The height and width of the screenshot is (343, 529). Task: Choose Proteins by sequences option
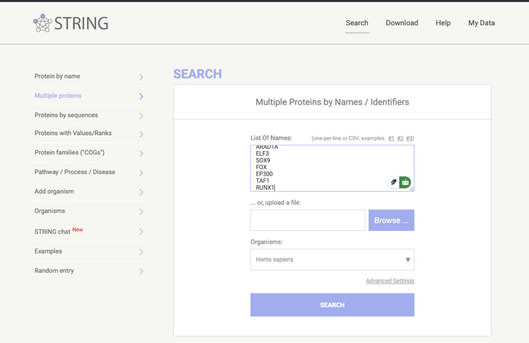pos(66,115)
